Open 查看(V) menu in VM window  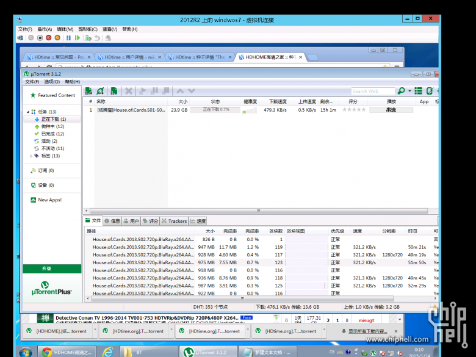point(110,29)
